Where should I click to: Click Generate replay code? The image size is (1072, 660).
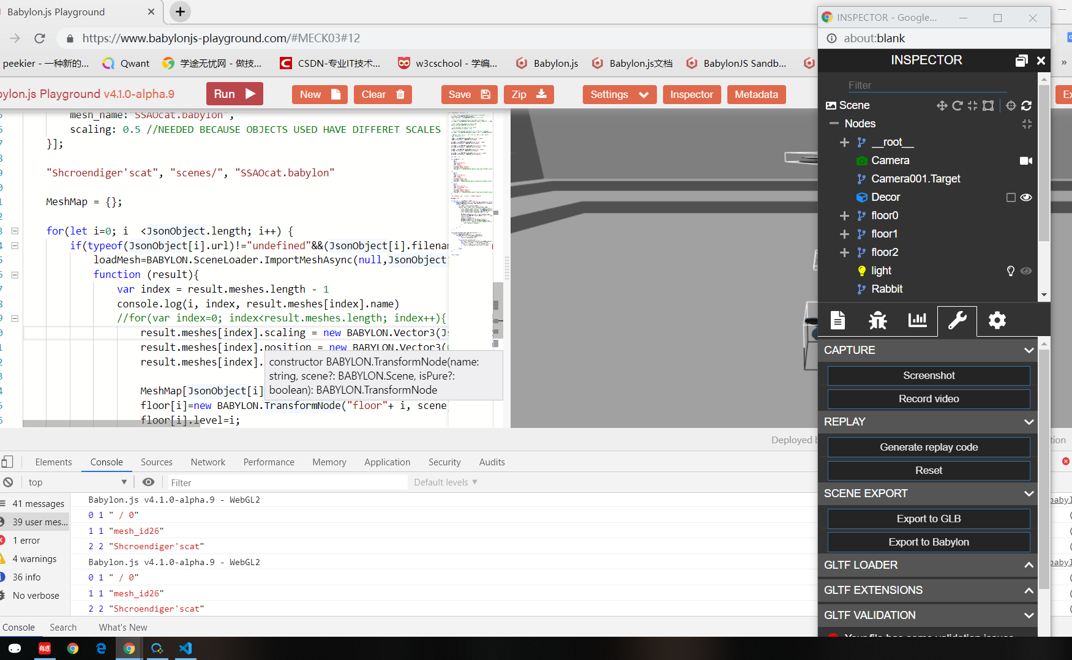tap(929, 448)
